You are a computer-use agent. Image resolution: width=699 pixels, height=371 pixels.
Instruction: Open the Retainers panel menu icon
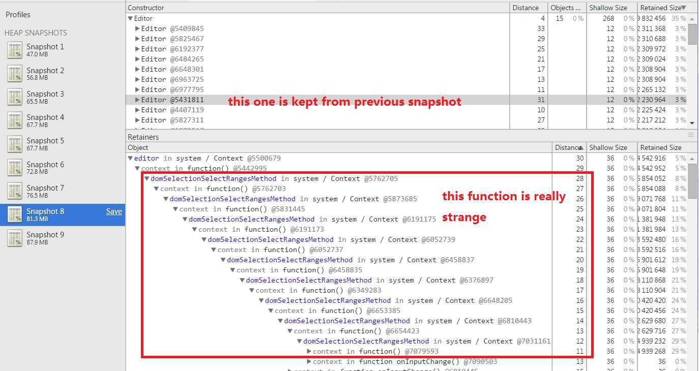coord(691,135)
